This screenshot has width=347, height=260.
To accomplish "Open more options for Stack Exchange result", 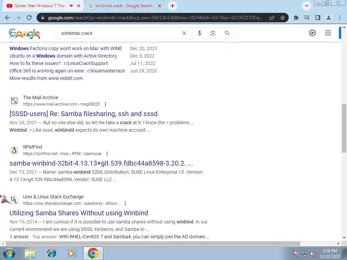I will pyautogui.click(x=125, y=203).
